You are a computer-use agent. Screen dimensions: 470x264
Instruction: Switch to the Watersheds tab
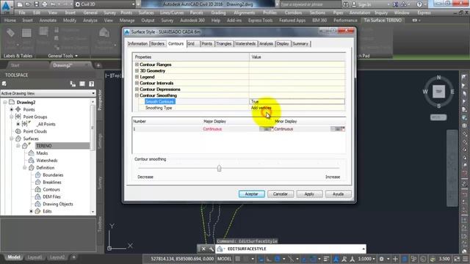(x=245, y=44)
